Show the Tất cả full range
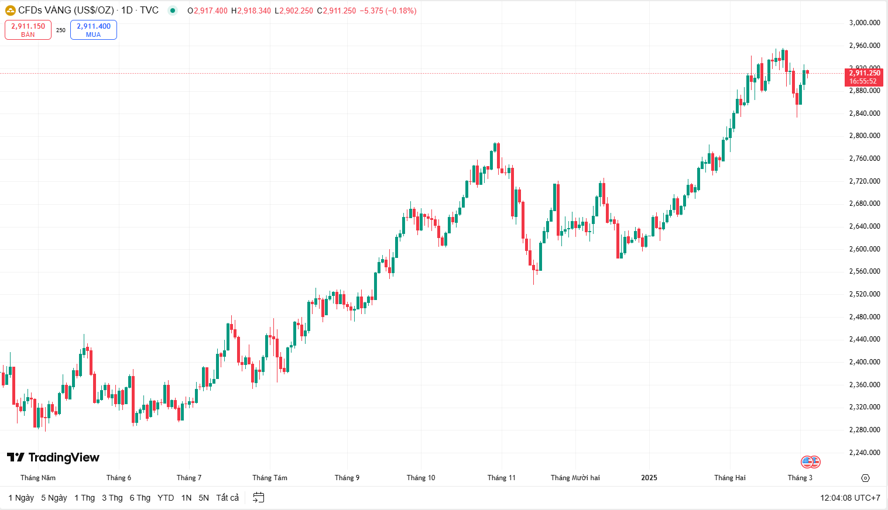The height and width of the screenshot is (510, 888). click(x=227, y=498)
